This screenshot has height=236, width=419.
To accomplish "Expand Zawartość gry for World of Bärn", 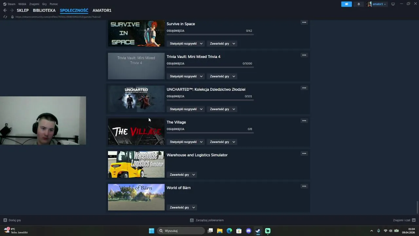I will point(182,207).
